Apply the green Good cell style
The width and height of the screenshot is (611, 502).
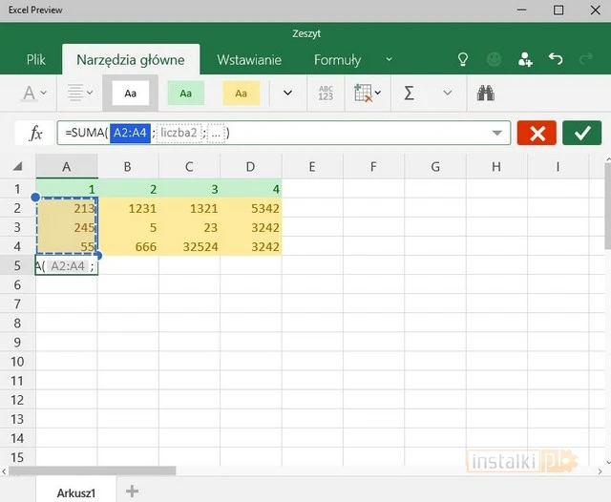[186, 94]
